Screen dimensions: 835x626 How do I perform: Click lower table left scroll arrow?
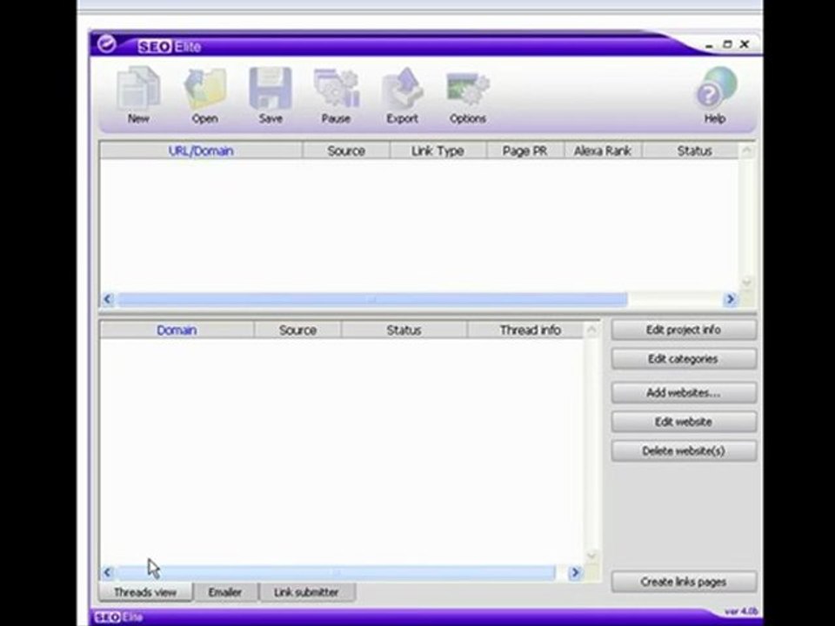[x=108, y=572]
